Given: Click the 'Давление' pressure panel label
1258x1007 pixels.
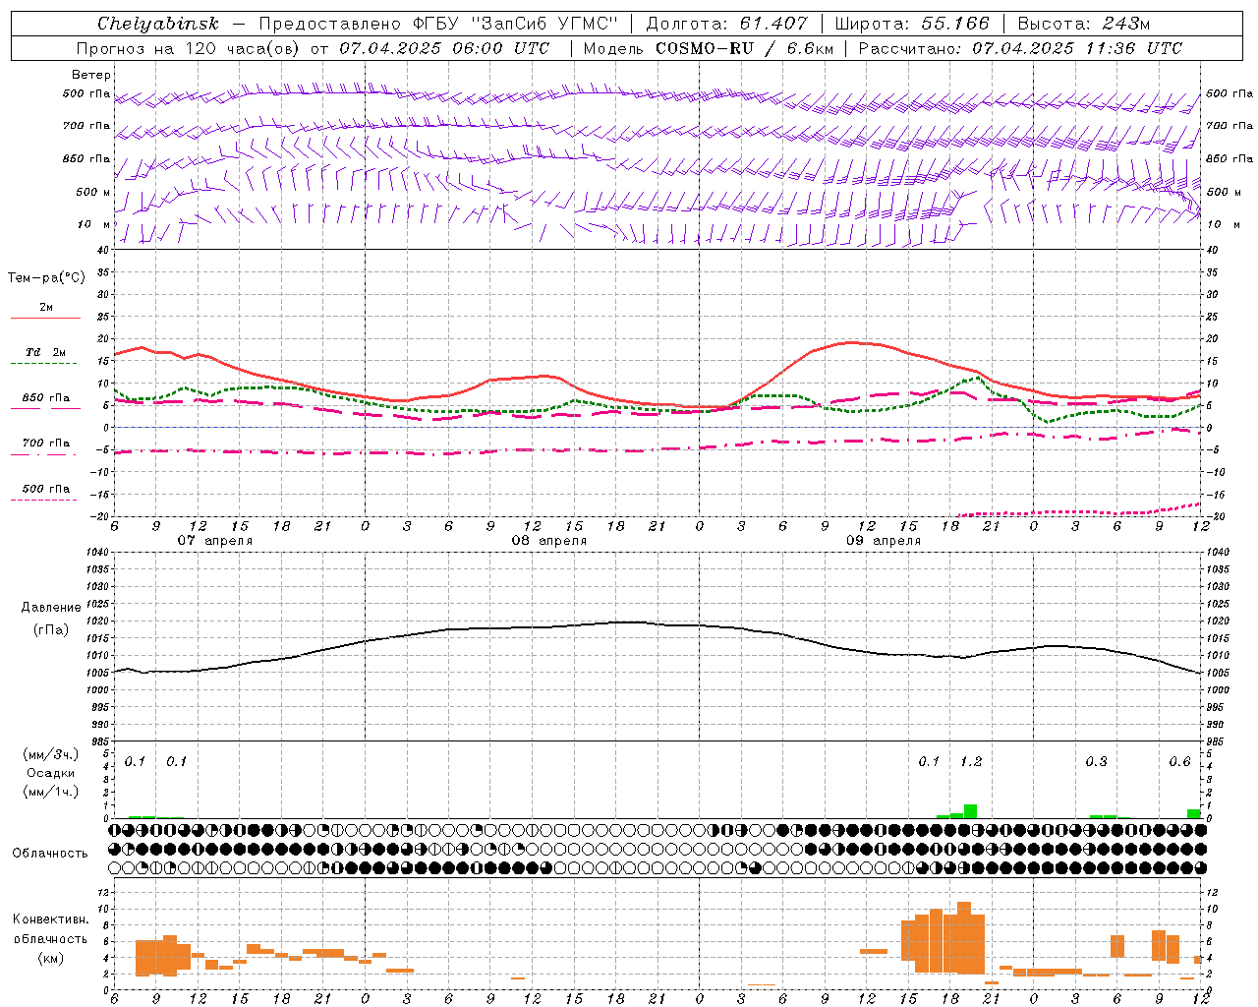Looking at the screenshot, I should point(51,608).
